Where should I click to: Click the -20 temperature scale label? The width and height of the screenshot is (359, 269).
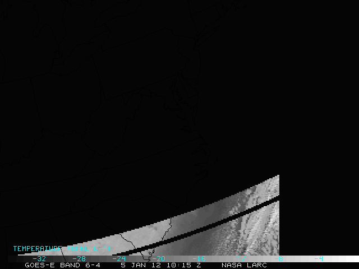[159, 259]
